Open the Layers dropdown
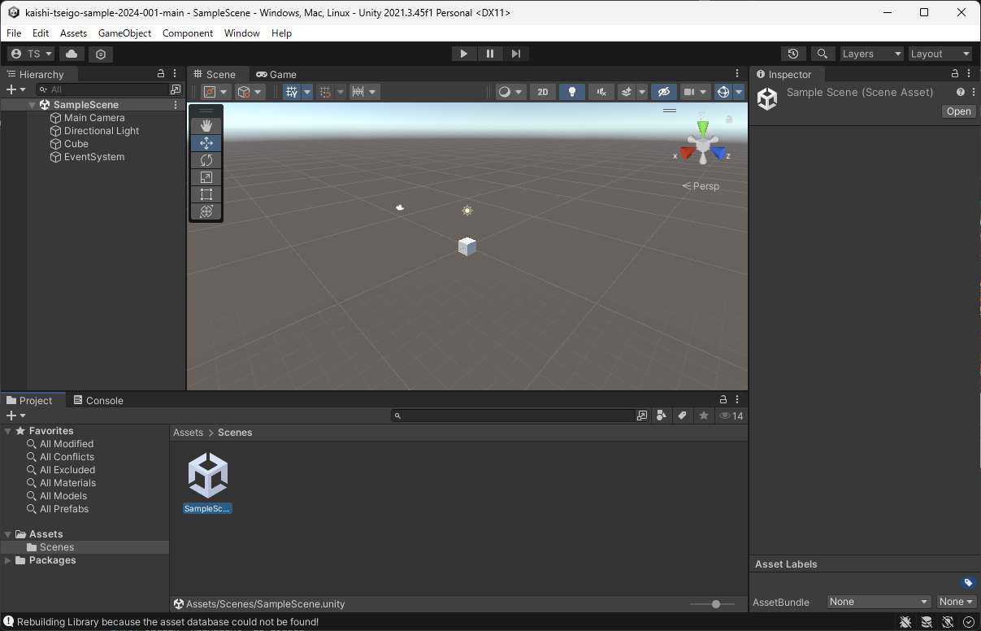 pyautogui.click(x=872, y=54)
